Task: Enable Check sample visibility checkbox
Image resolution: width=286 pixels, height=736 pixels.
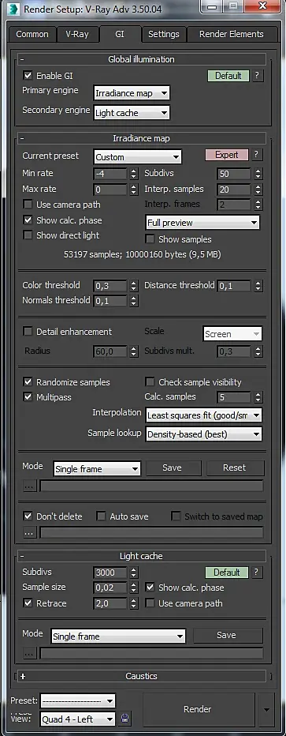Action: 150,382
